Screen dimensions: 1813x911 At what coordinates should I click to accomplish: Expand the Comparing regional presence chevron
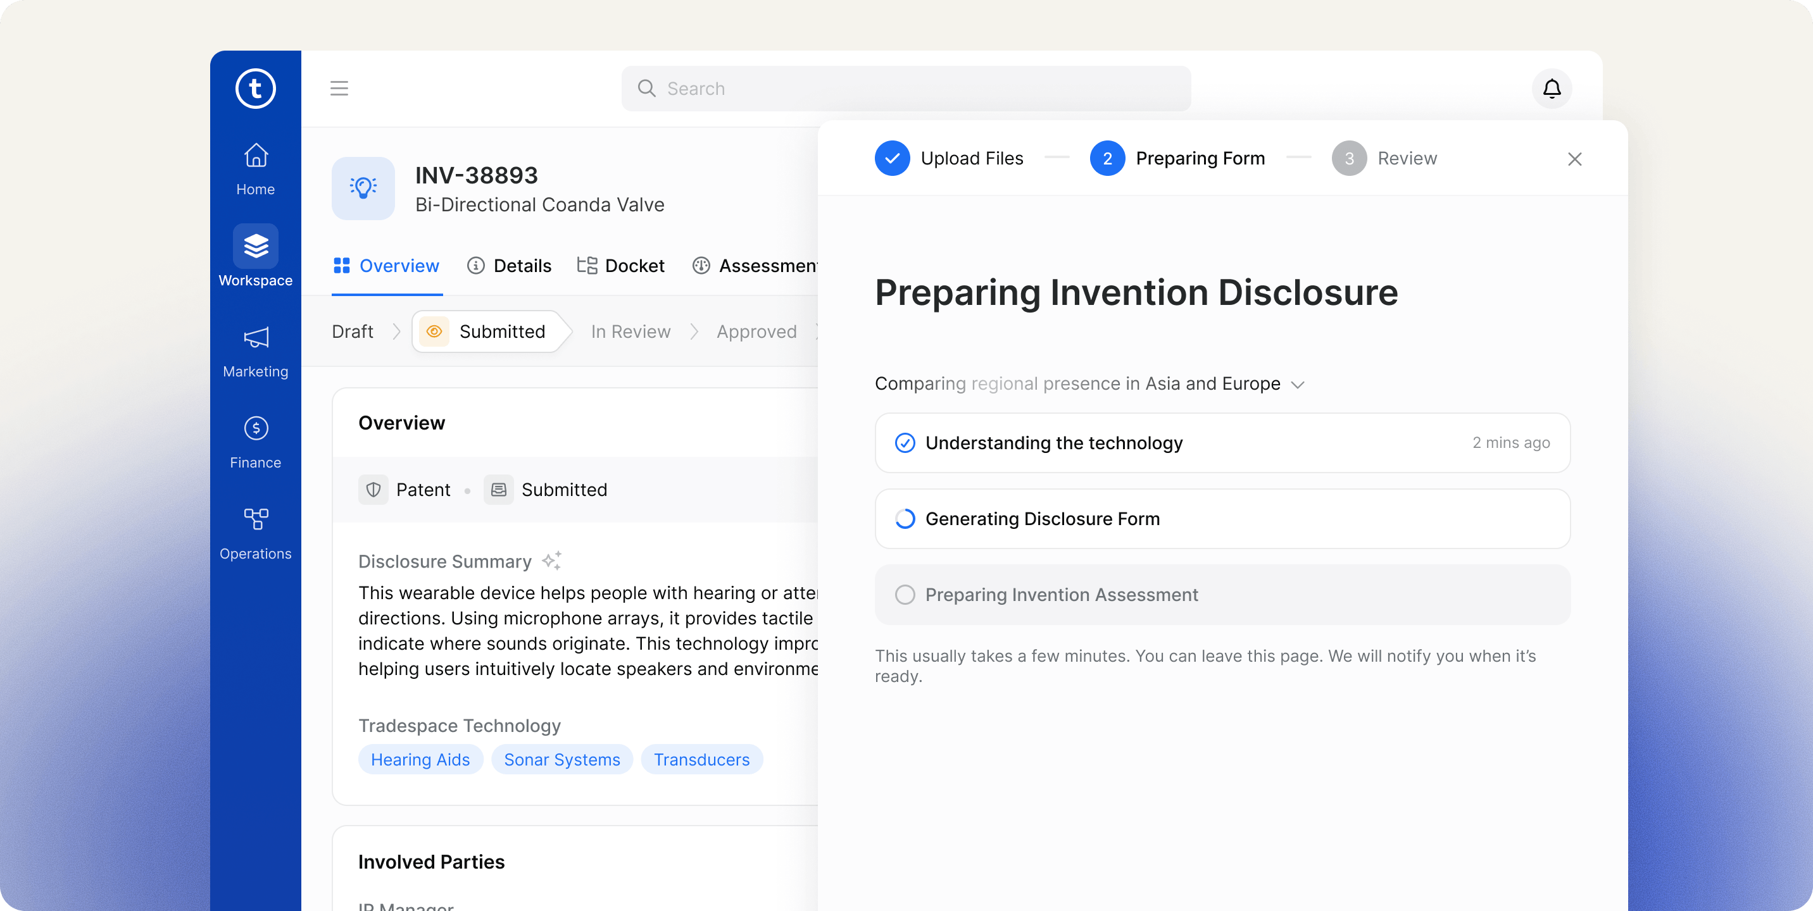point(1297,385)
